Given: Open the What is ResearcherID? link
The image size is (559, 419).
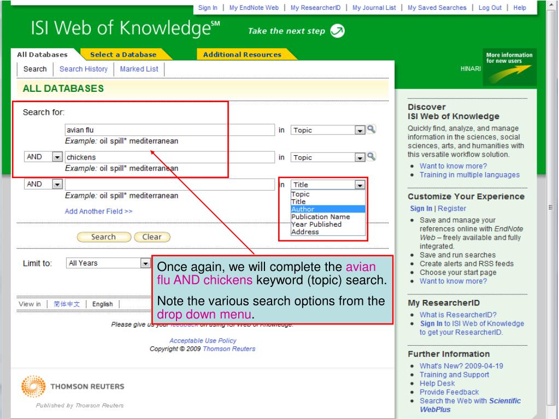Looking at the screenshot, I should 458,315.
